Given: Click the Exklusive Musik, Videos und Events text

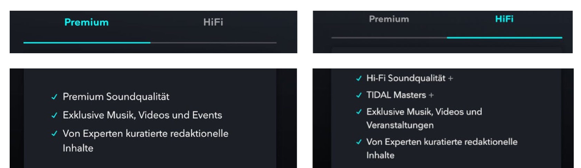Looking at the screenshot, I should click(x=142, y=115).
